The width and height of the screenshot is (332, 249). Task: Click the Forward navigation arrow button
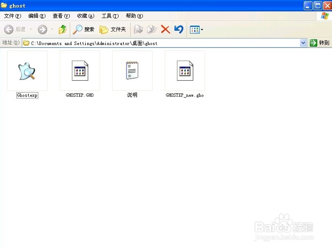click(42, 29)
